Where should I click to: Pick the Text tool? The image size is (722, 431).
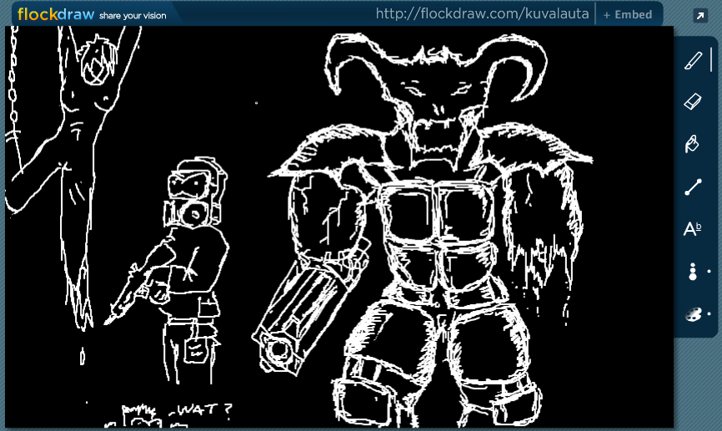(x=692, y=229)
